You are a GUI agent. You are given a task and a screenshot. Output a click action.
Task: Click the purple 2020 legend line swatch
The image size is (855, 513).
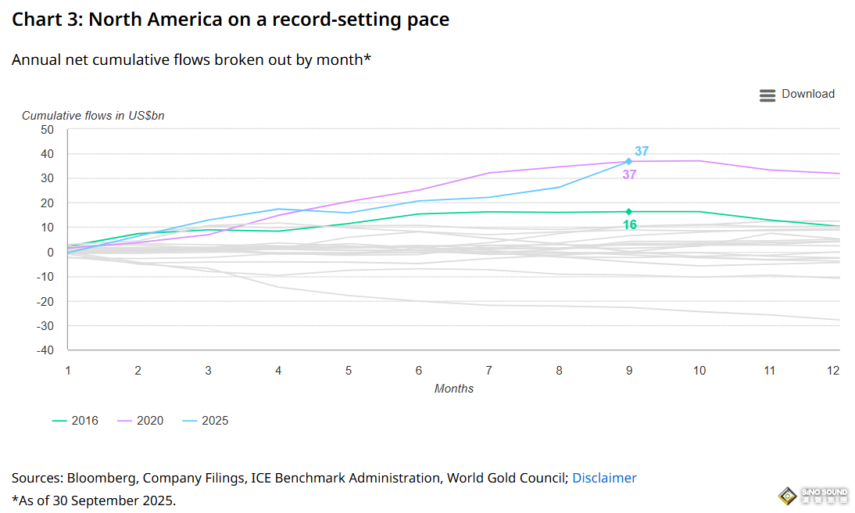(125, 421)
